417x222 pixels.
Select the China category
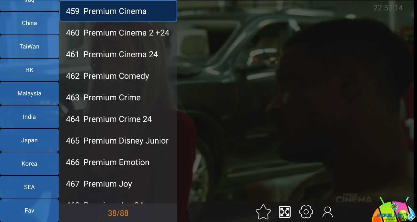coord(29,23)
